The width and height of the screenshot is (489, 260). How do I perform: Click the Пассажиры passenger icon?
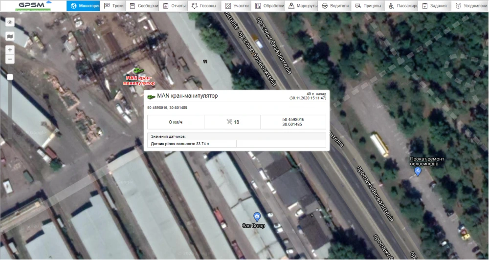391,6
